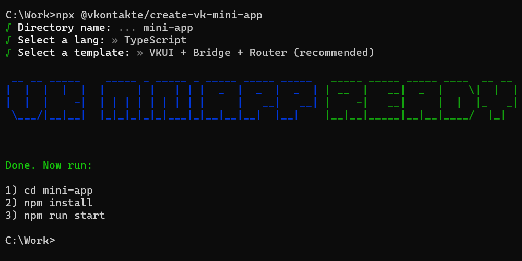Click the (recommended) label
This screenshot has height=261, width=522.
pyautogui.click(x=334, y=53)
